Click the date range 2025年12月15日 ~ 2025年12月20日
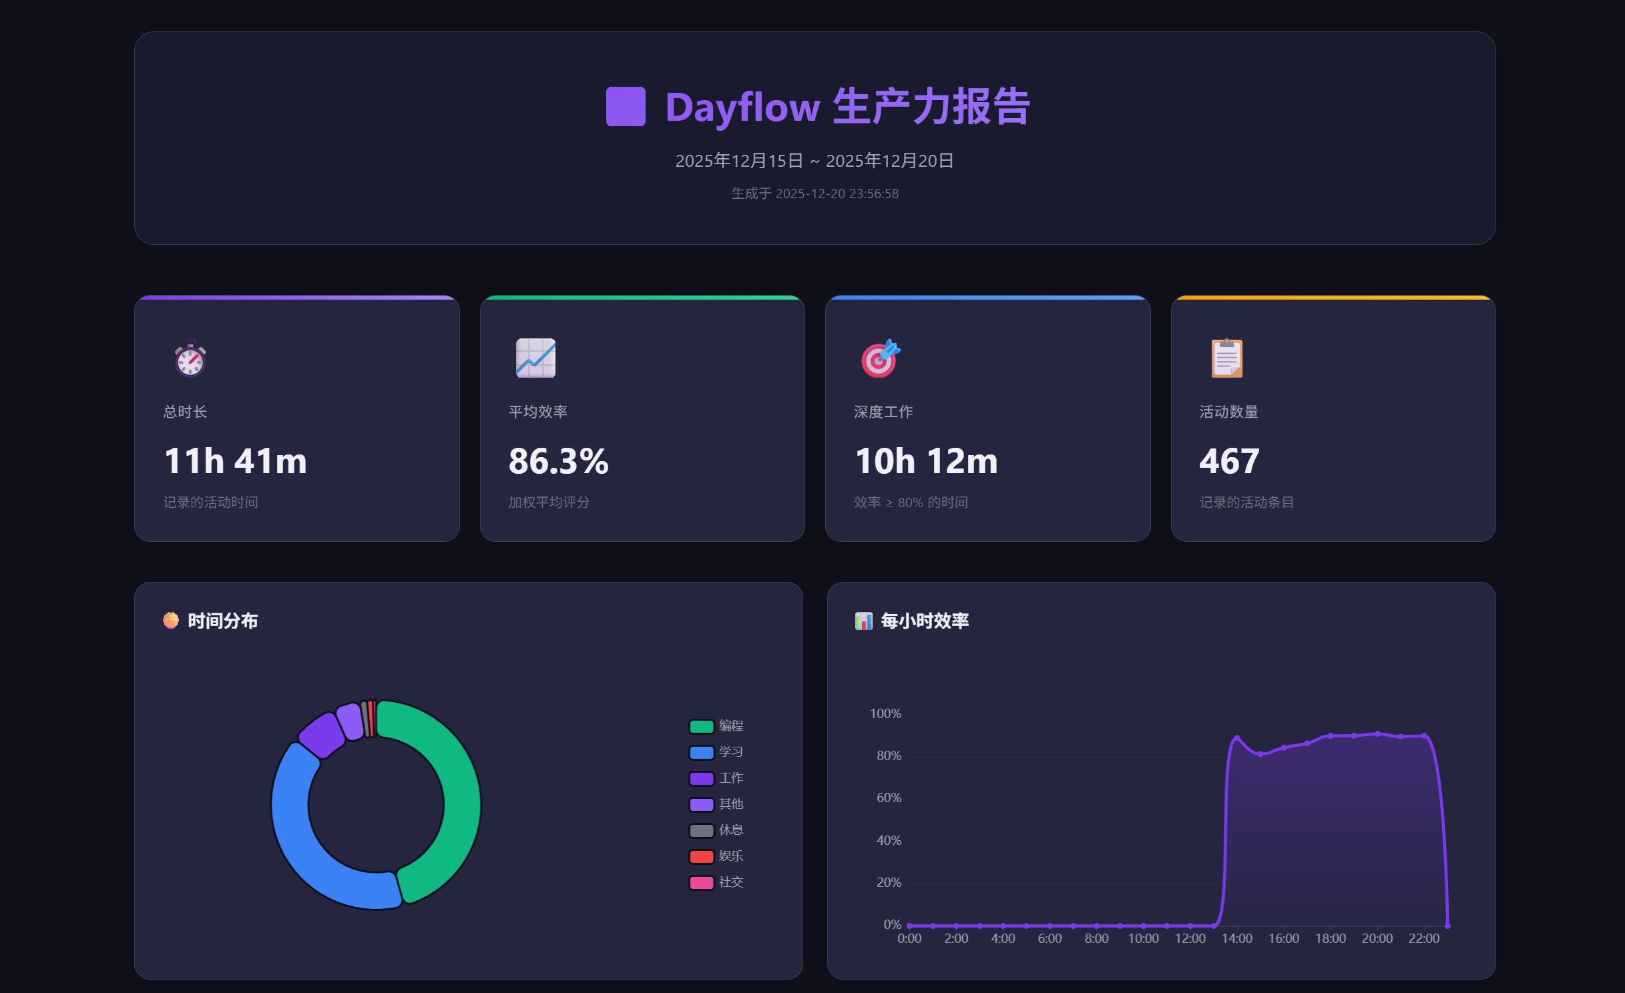The width and height of the screenshot is (1625, 993). click(x=815, y=161)
